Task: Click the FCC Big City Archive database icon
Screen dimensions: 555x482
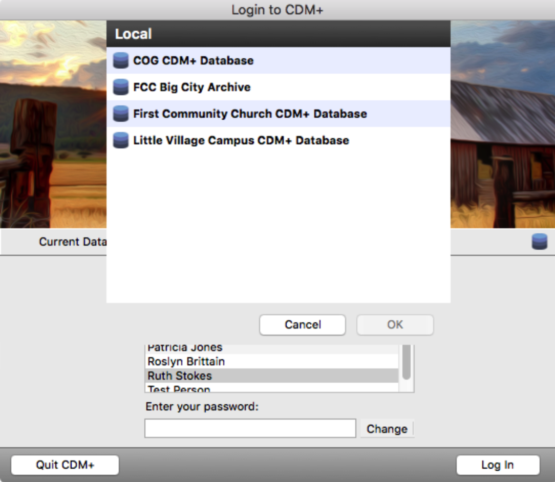Action: pos(120,87)
